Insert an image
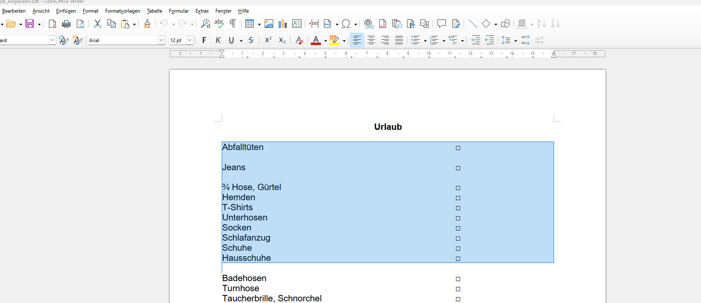Image resolution: width=701 pixels, height=303 pixels. [269, 24]
